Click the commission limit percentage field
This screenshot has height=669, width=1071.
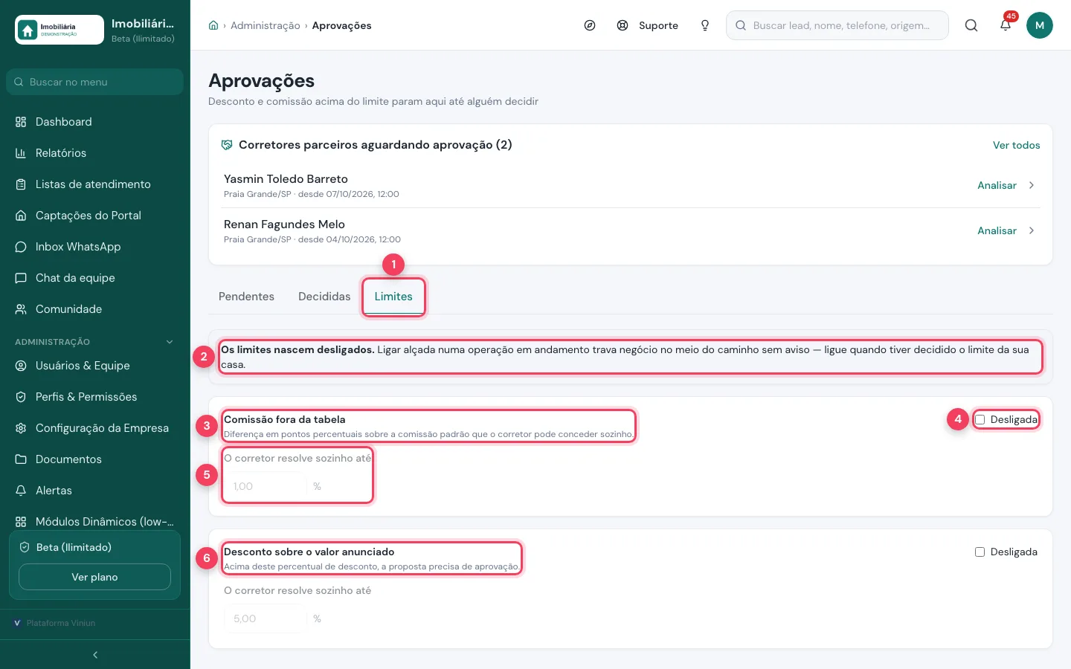266,486
